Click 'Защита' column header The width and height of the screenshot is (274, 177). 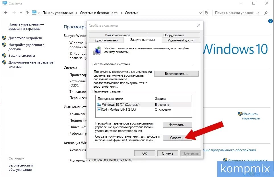pyautogui.click(x=172, y=99)
